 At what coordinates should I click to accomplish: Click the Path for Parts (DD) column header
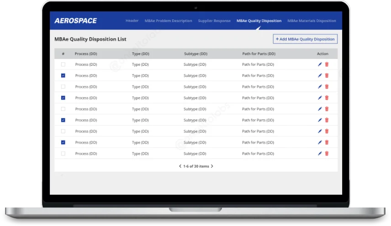(259, 54)
